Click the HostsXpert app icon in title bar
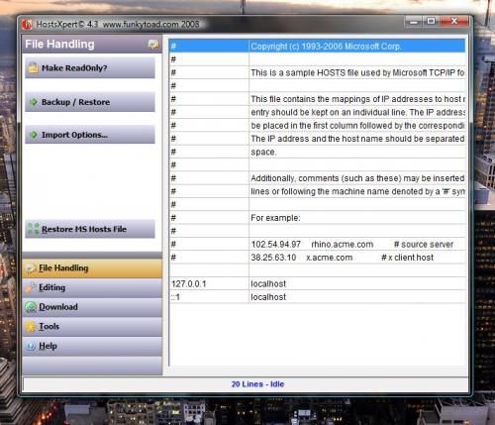This screenshot has width=495, height=425. (27, 24)
